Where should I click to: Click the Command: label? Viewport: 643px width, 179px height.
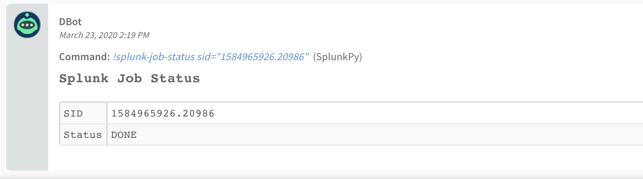(x=84, y=57)
